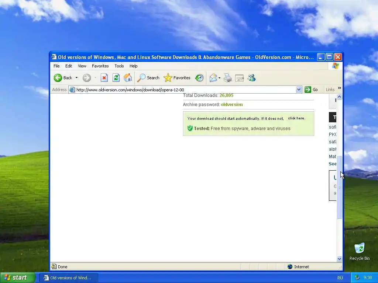Click the page scrollbar down arrow
The height and width of the screenshot is (283, 378).
point(339,259)
